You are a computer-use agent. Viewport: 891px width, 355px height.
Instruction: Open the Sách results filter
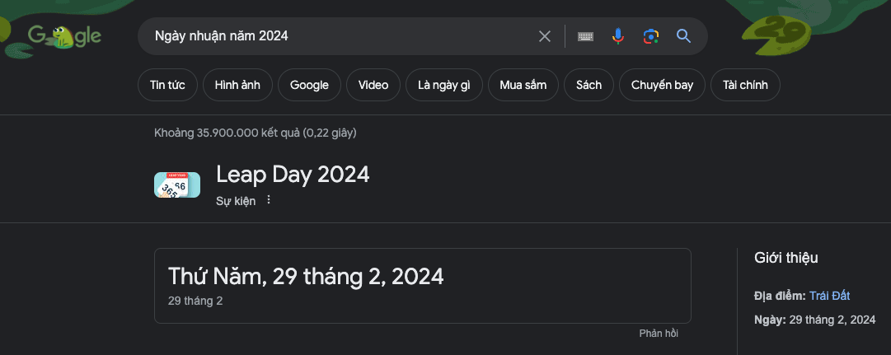pyautogui.click(x=589, y=85)
